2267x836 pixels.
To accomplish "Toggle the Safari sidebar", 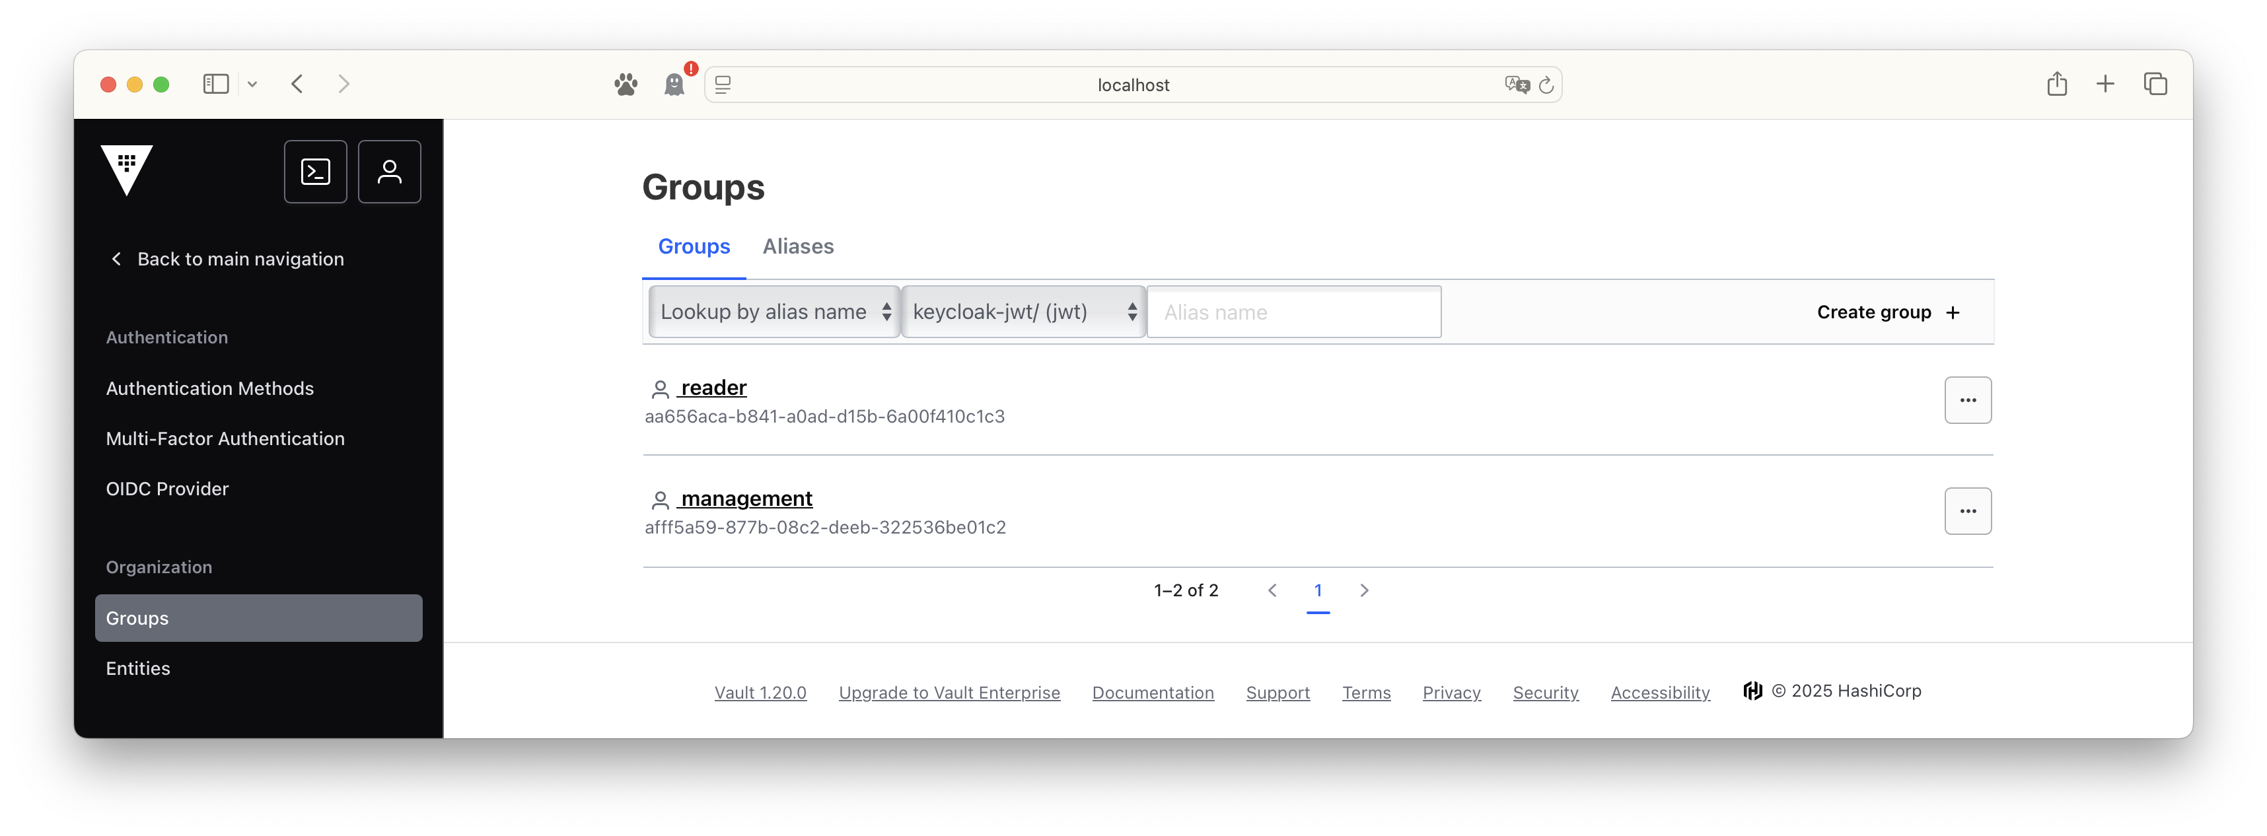I will coord(215,85).
